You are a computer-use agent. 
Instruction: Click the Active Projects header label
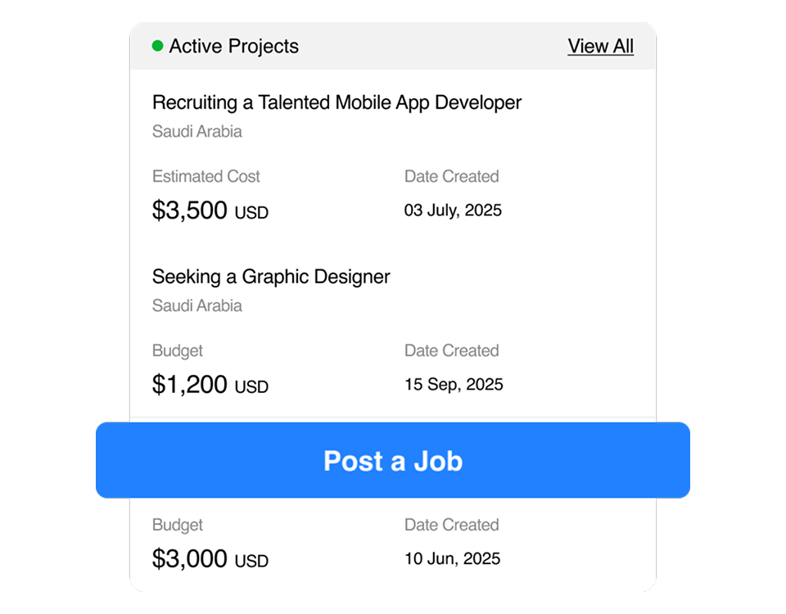coord(233,47)
